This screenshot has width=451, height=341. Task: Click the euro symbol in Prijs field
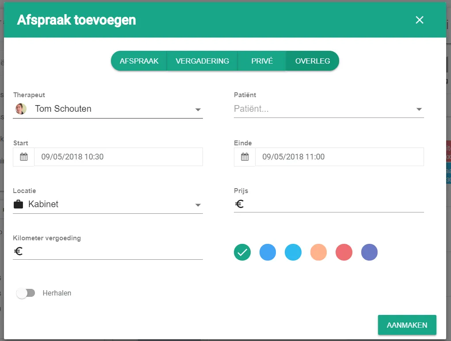pyautogui.click(x=239, y=204)
